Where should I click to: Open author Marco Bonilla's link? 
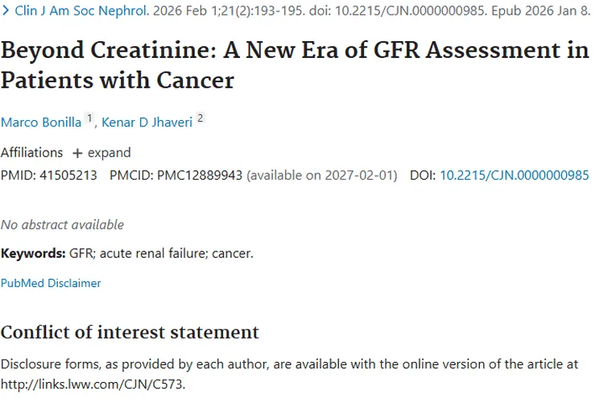(x=41, y=122)
